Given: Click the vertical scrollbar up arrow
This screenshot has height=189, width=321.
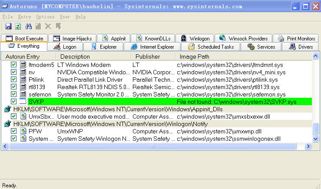Looking at the screenshot, I should 315,56.
